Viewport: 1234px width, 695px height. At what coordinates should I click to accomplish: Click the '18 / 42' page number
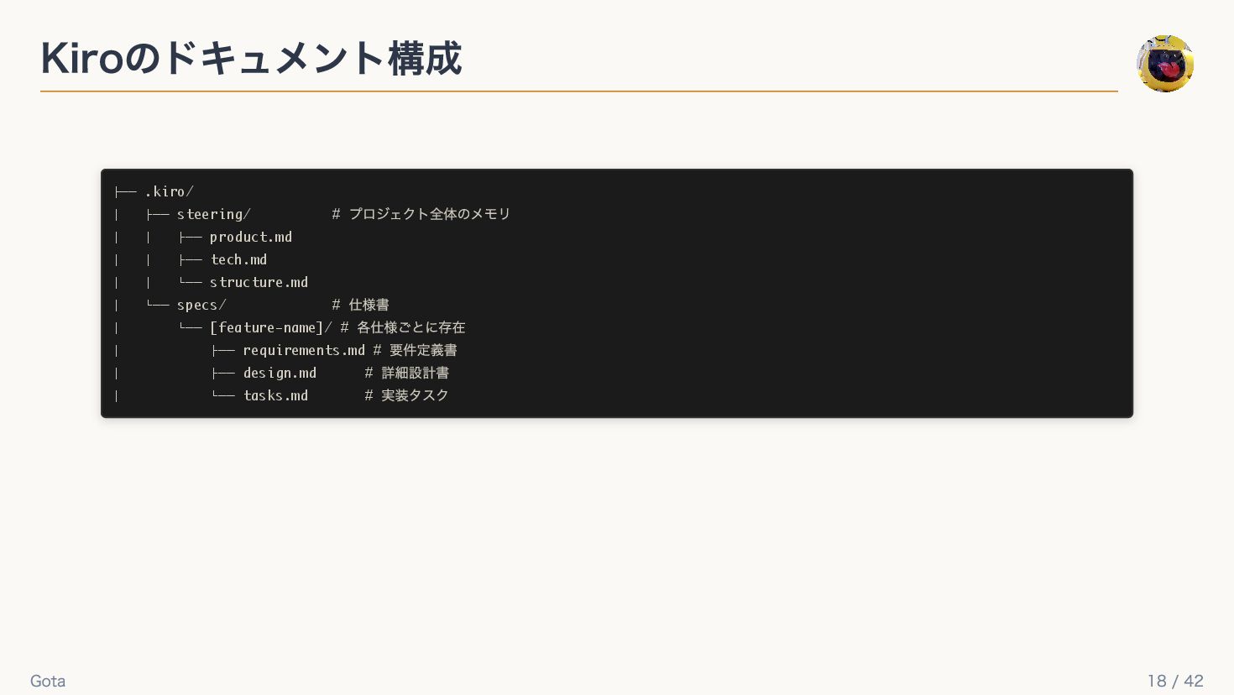(x=1175, y=681)
